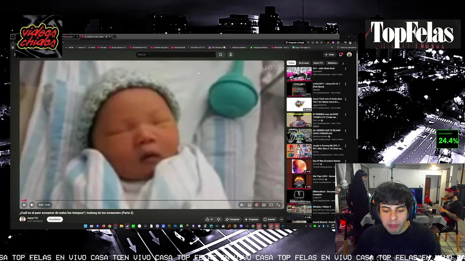The width and height of the screenshot is (465, 261).
Task: Open YouTube Music bookmark
Action: coord(178,47)
